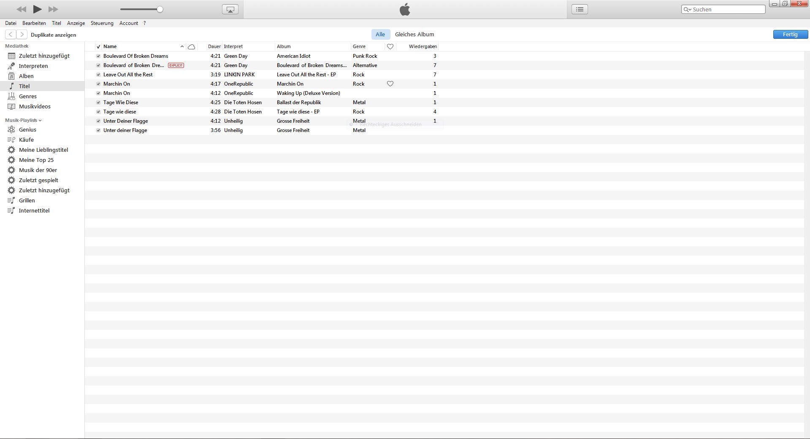Open the Up Next list icon
This screenshot has width=810, height=439.
coord(580,9)
